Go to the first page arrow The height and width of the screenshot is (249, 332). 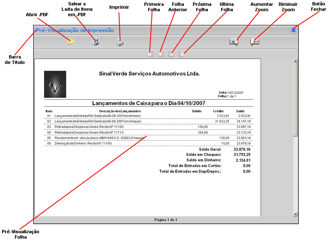coord(151,54)
